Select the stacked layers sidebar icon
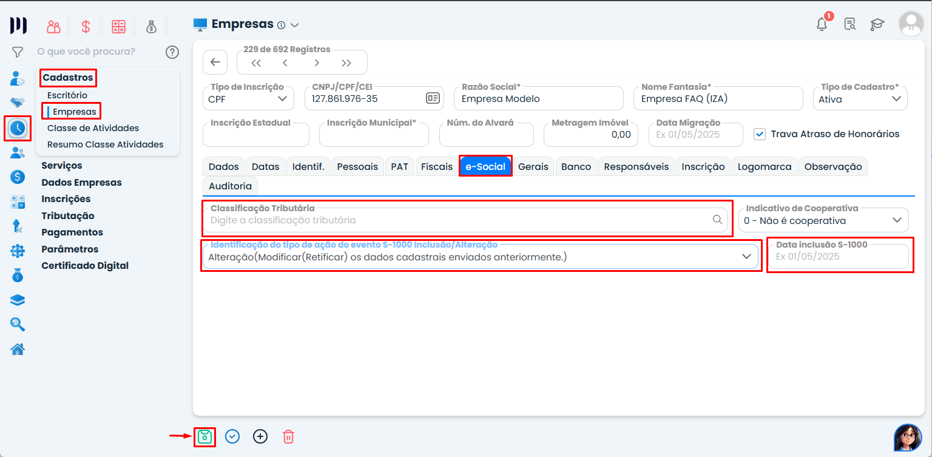The image size is (932, 457). click(18, 300)
